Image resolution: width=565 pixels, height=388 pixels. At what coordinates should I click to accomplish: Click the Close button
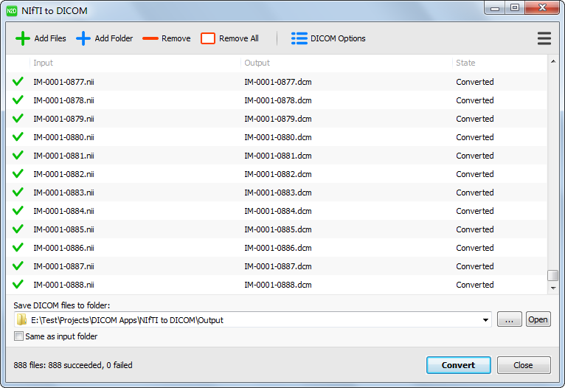coord(524,365)
